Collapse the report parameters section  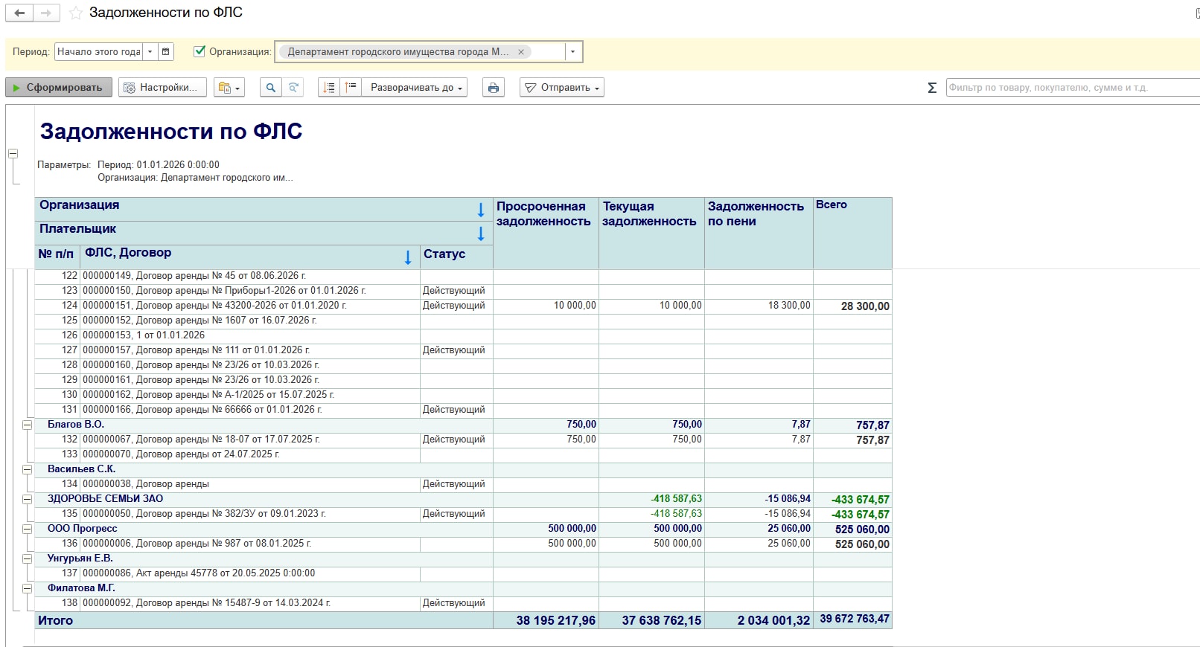point(13,154)
